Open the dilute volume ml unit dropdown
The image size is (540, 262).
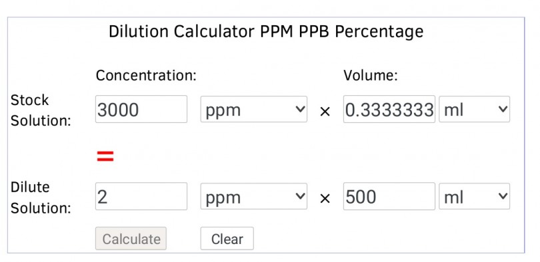tap(474, 196)
